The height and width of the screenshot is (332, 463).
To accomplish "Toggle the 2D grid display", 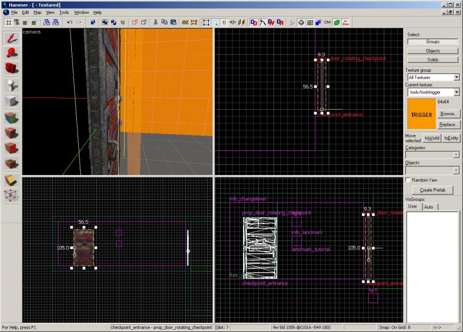I will pos(8,22).
